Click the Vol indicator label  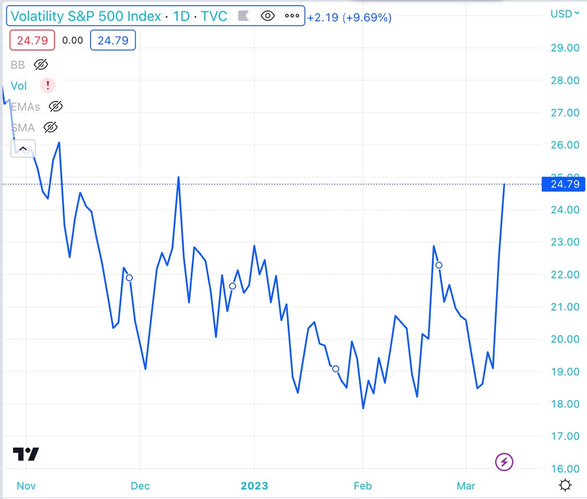point(19,86)
